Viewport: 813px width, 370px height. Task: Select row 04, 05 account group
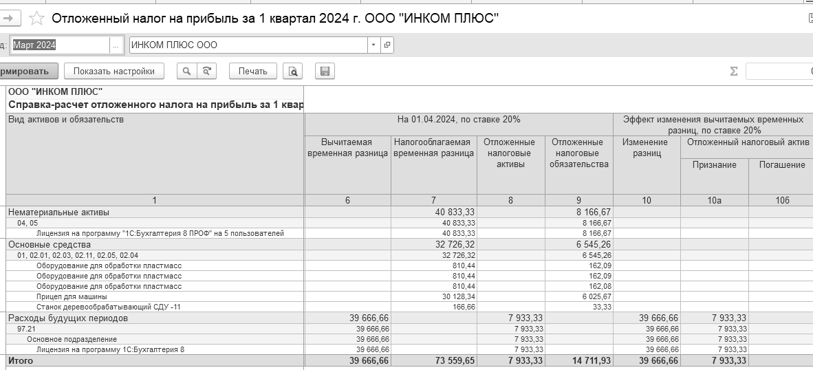[x=155, y=223]
